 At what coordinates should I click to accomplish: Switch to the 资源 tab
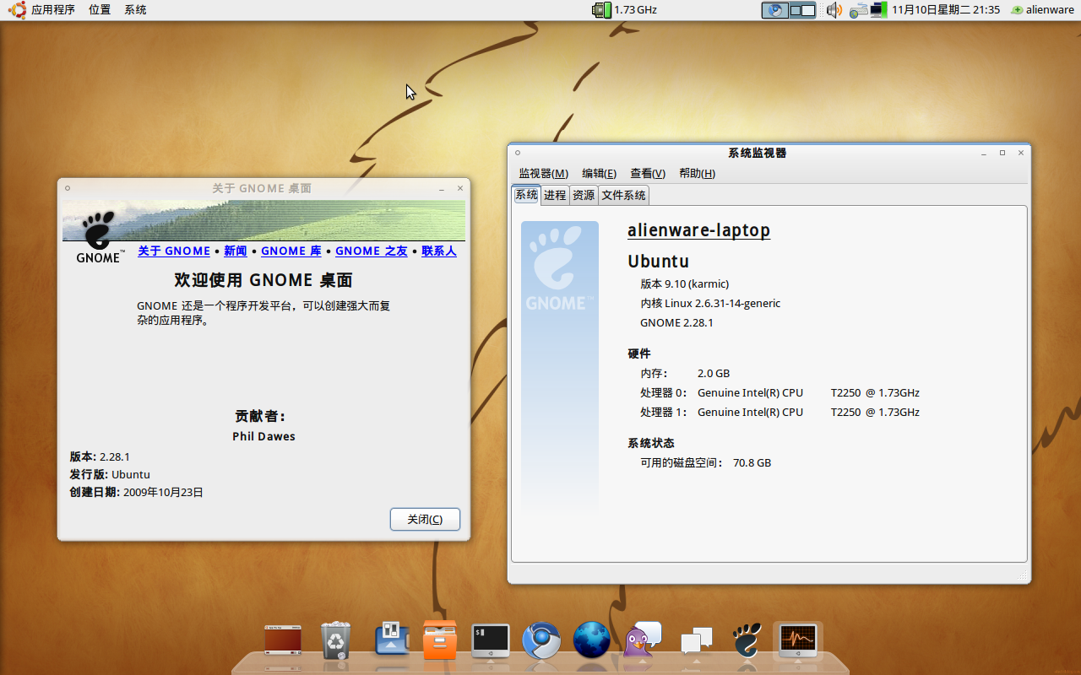[x=584, y=195]
